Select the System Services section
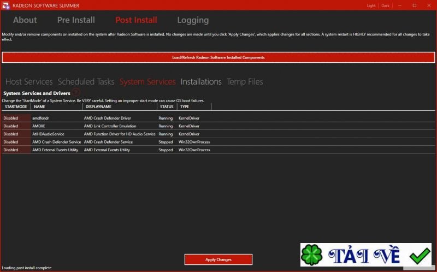Image resolution: width=437 pixels, height=272 pixels. (147, 82)
